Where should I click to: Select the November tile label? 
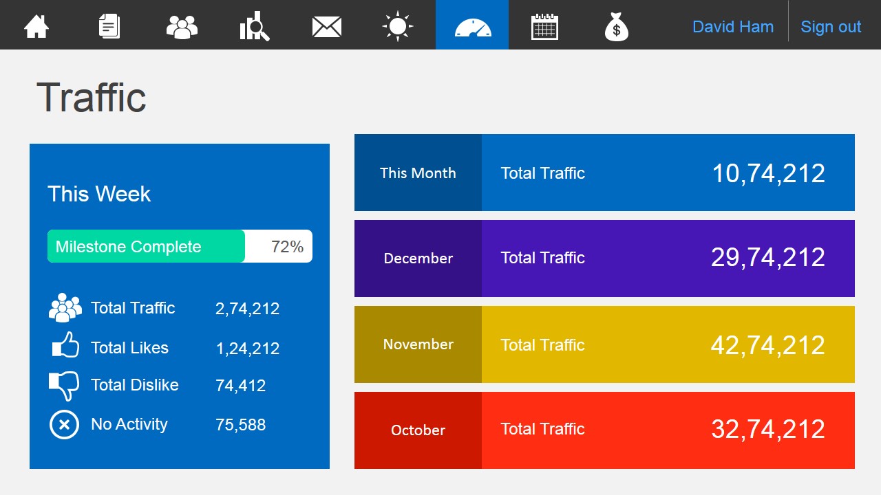pyautogui.click(x=418, y=344)
